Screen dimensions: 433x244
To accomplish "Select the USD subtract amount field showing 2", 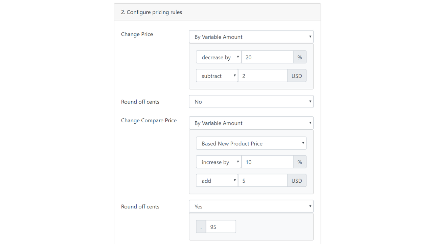I will (x=263, y=76).
